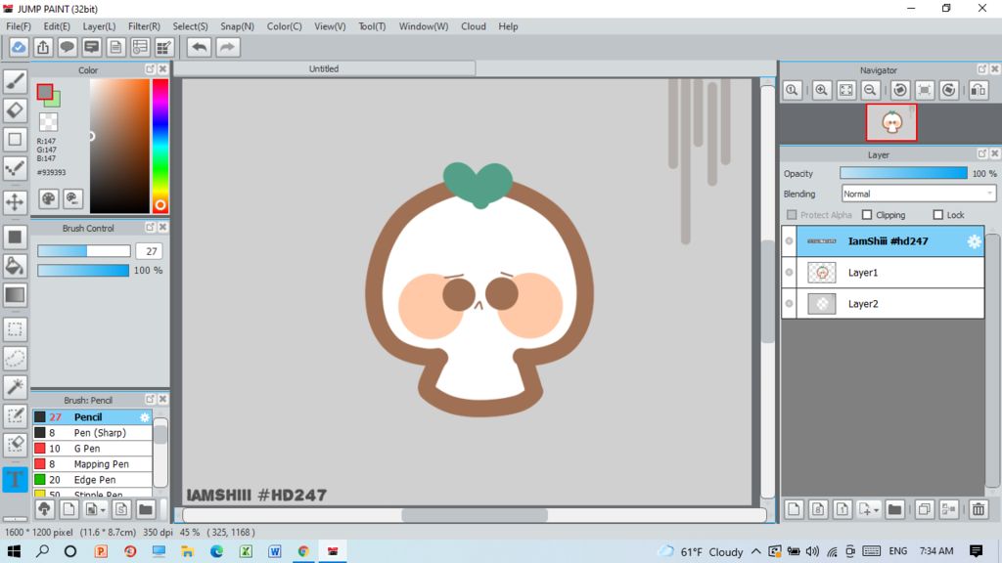The image size is (1002, 563).
Task: Click the brush folder icon in Brush panel
Action: click(x=146, y=509)
